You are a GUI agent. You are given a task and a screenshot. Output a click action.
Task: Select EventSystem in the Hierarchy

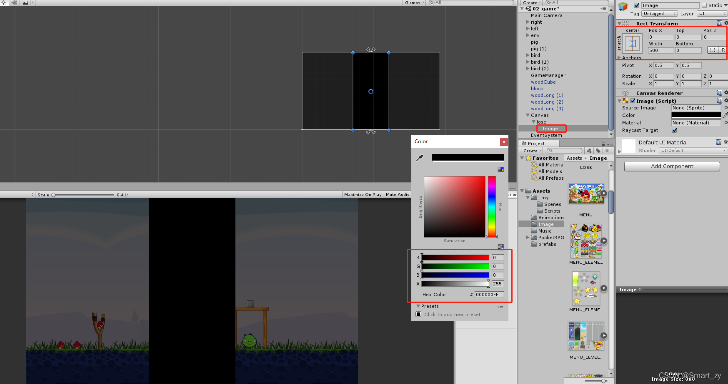click(546, 135)
